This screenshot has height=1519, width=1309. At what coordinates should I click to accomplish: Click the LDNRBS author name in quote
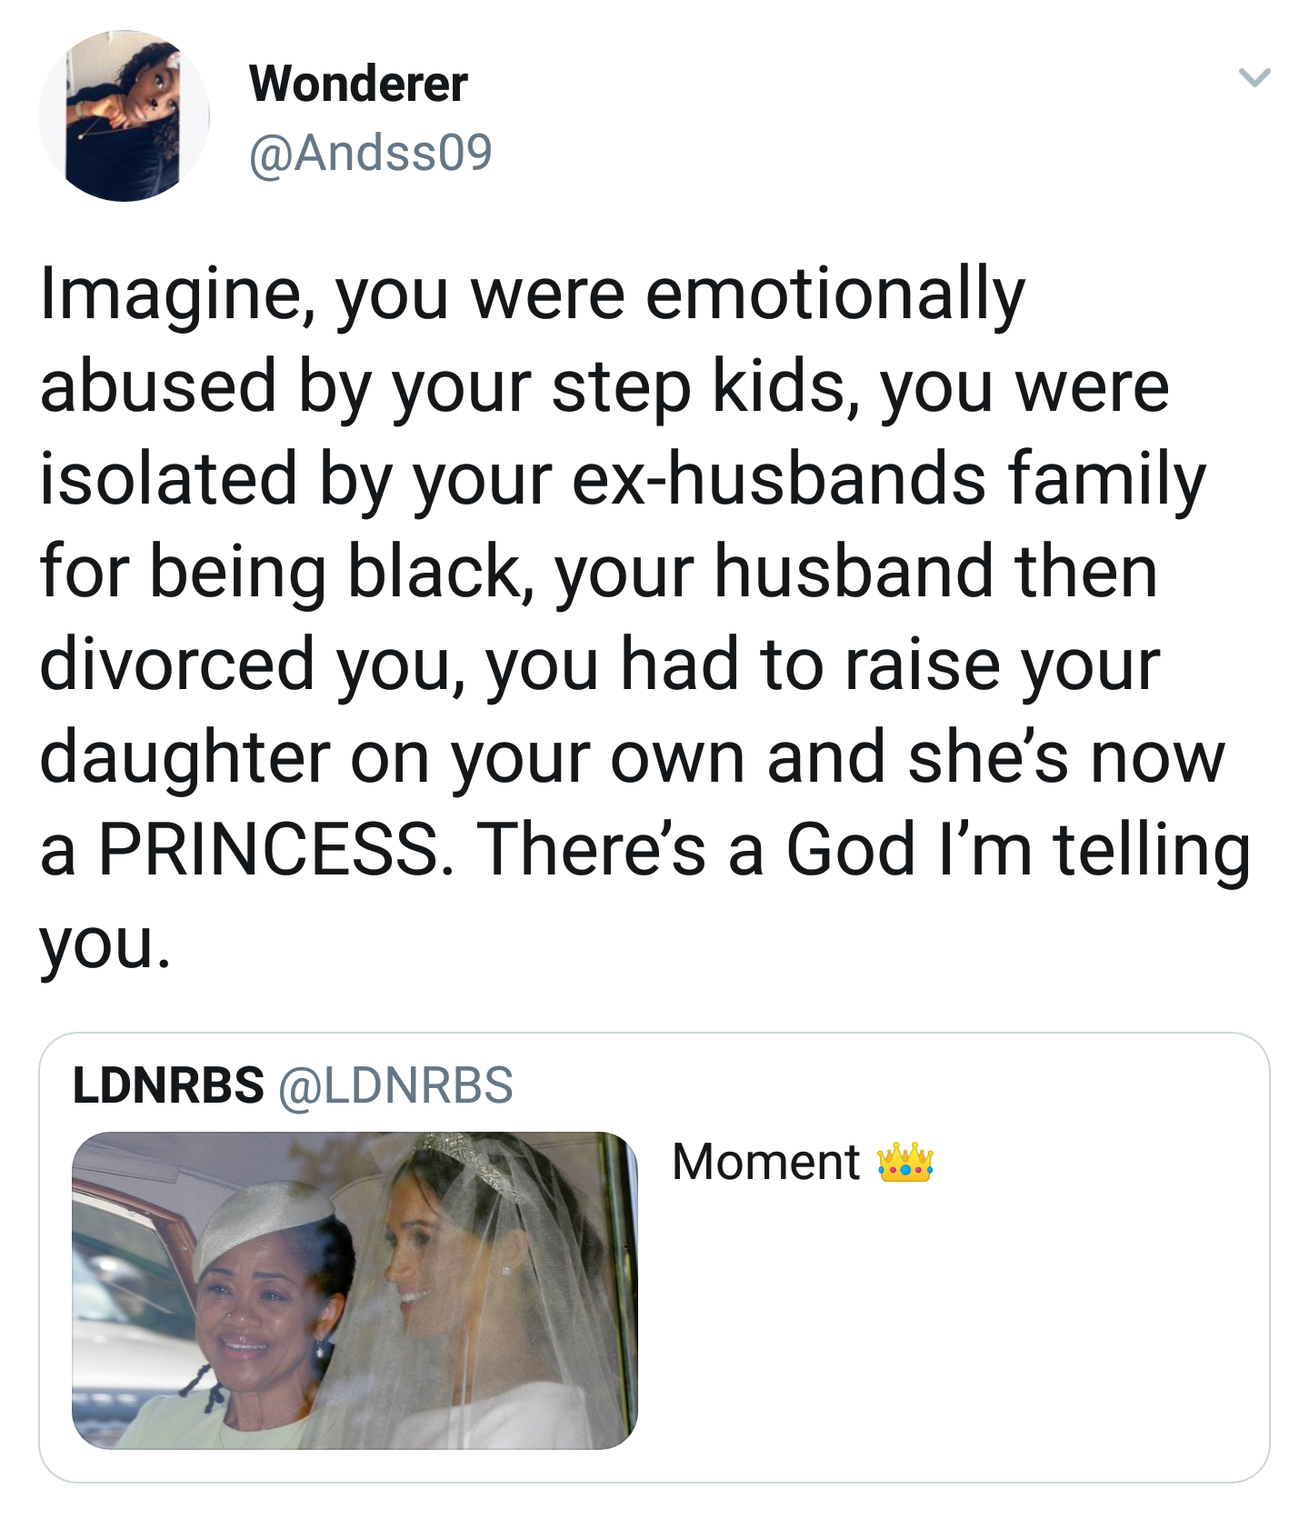tap(168, 1085)
